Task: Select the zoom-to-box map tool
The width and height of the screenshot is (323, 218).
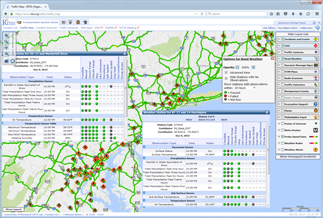Action: [x=6, y=41]
